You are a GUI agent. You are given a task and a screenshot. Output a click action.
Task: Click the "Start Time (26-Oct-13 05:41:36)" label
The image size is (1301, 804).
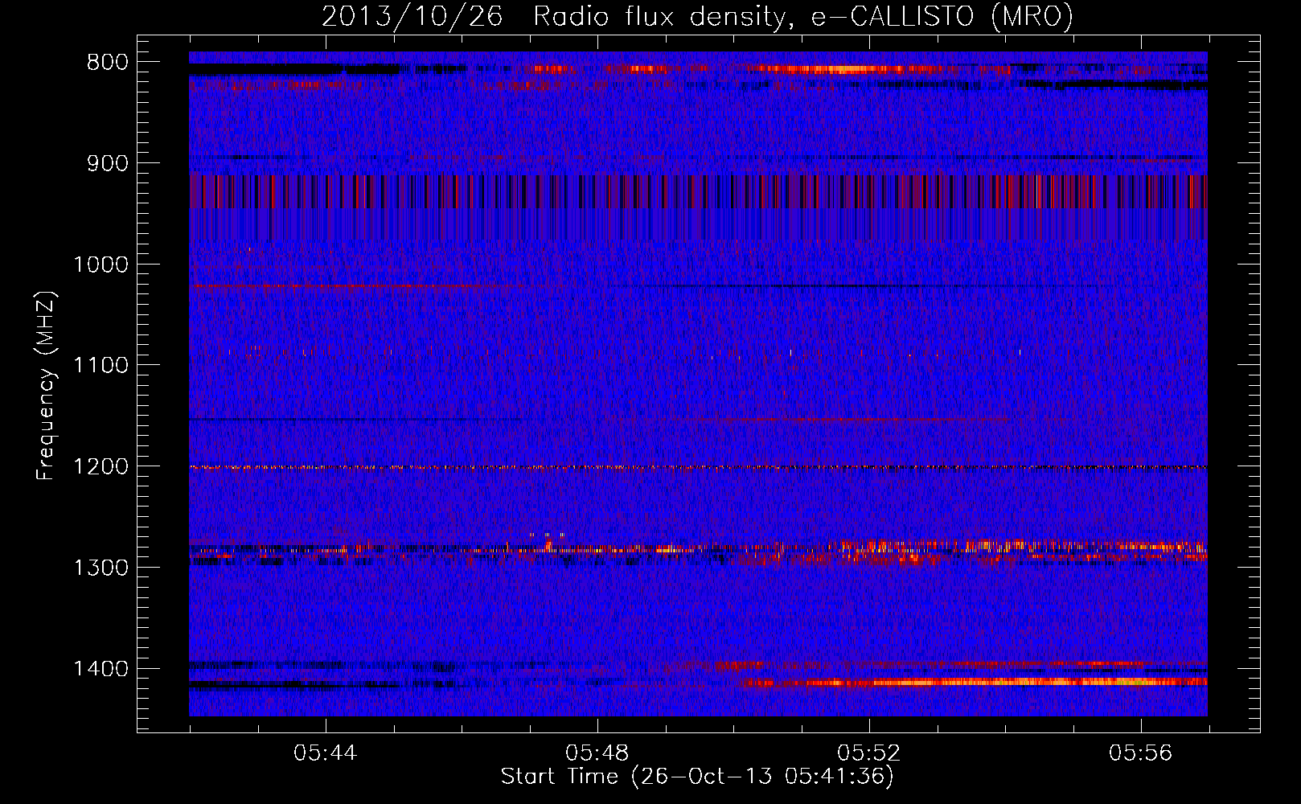tap(697, 777)
